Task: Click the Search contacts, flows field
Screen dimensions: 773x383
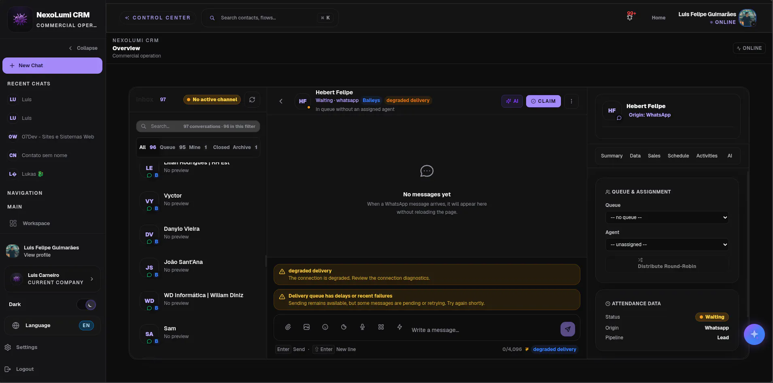Action: pos(270,18)
